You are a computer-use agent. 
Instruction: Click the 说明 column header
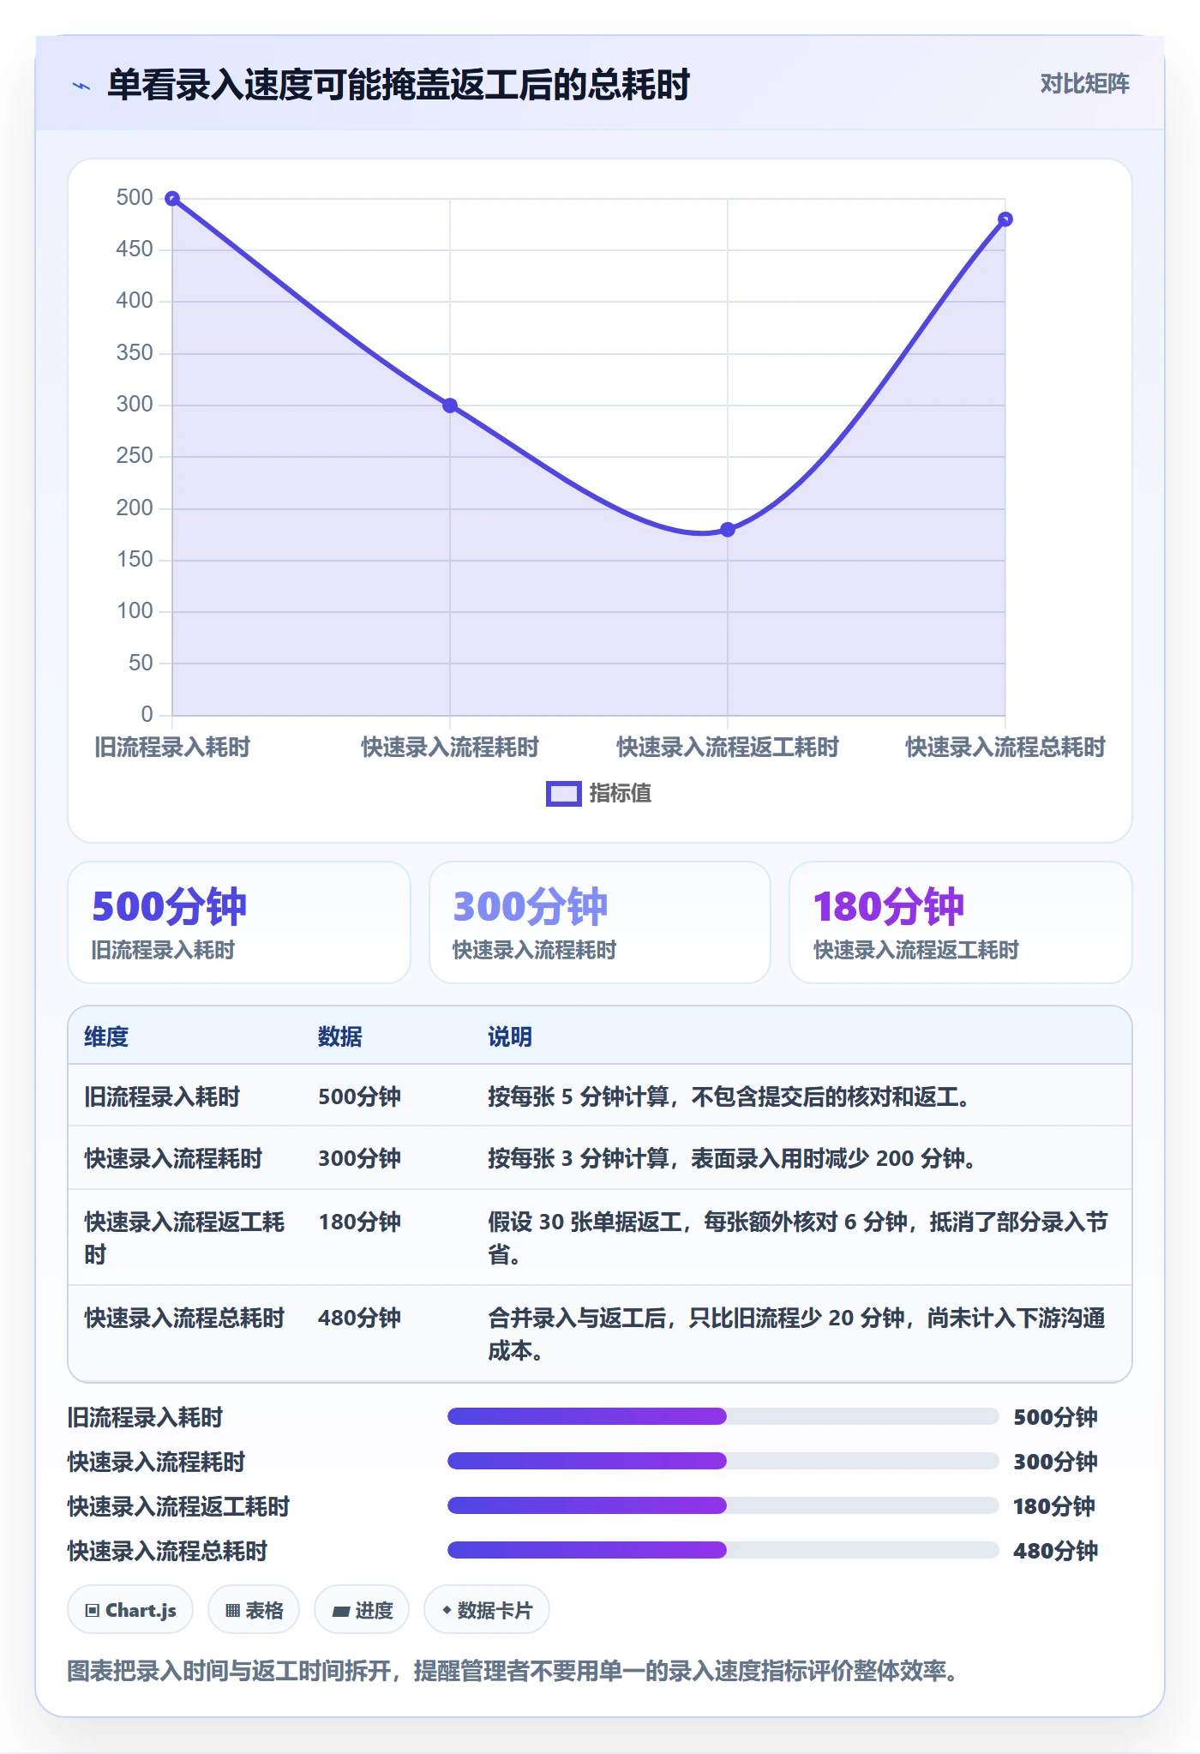coord(510,1036)
